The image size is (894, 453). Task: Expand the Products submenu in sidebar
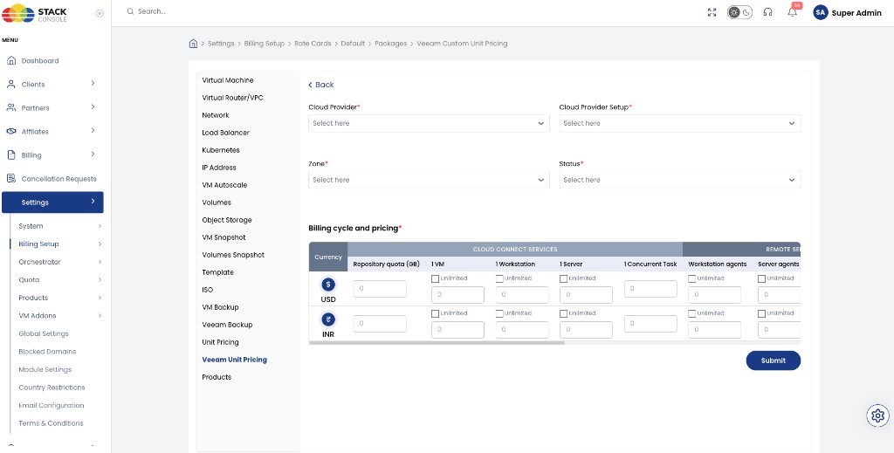100,298
